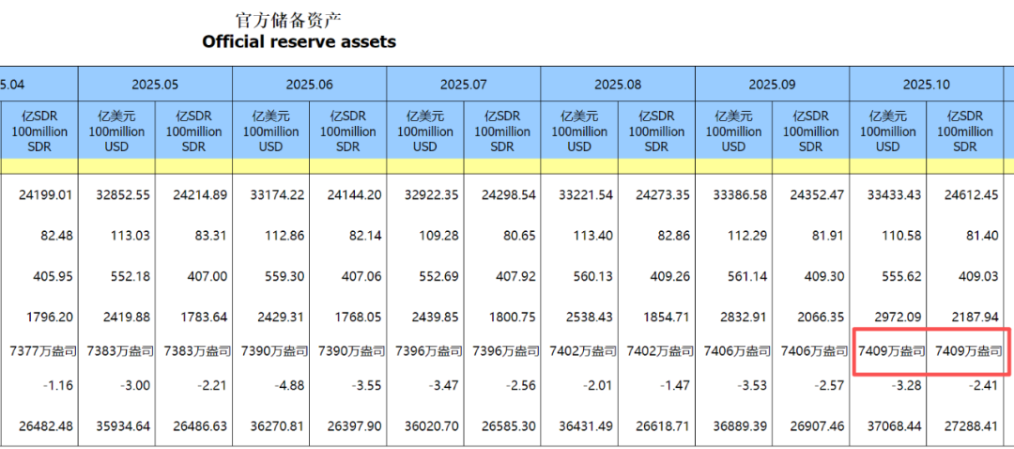Click the value 33174.22
Screen dimensions: 1014x449
click(277, 194)
